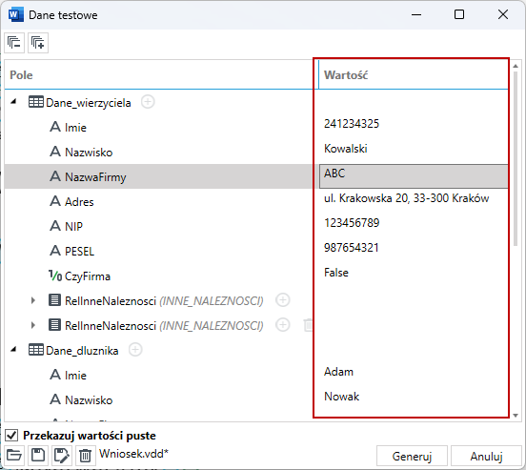The width and height of the screenshot is (526, 470).
Task: Edit the ul. Krakowska 20 address value
Action: pyautogui.click(x=406, y=198)
